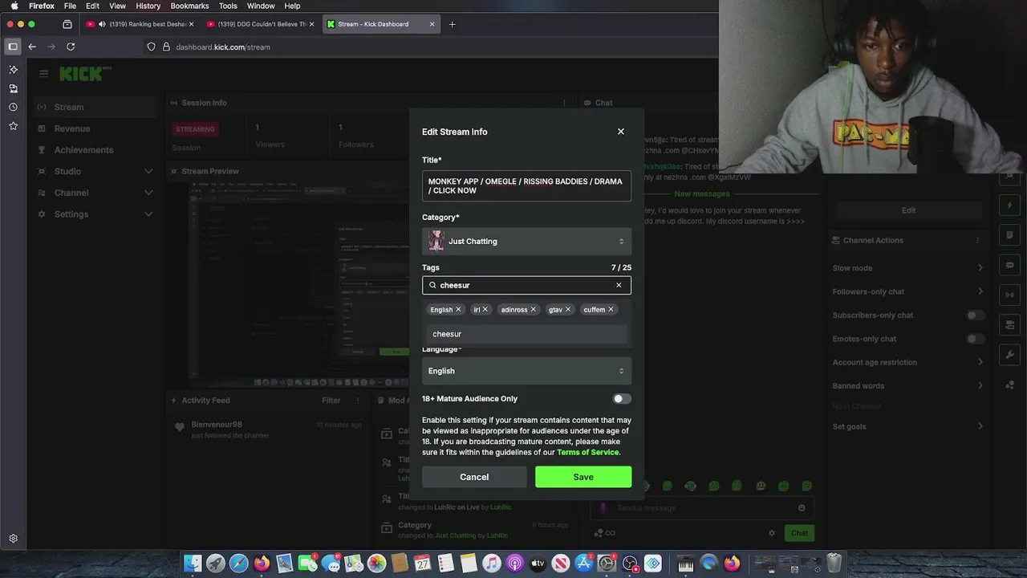Viewport: 1027px width, 578px height.
Task: Open Firefox sidebar history clock icon
Action: (13, 107)
